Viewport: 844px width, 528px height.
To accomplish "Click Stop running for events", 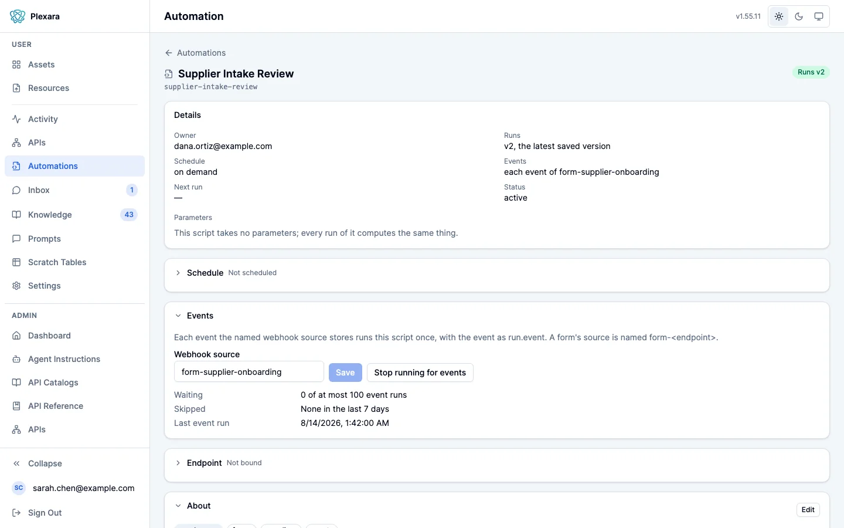I will click(x=420, y=373).
